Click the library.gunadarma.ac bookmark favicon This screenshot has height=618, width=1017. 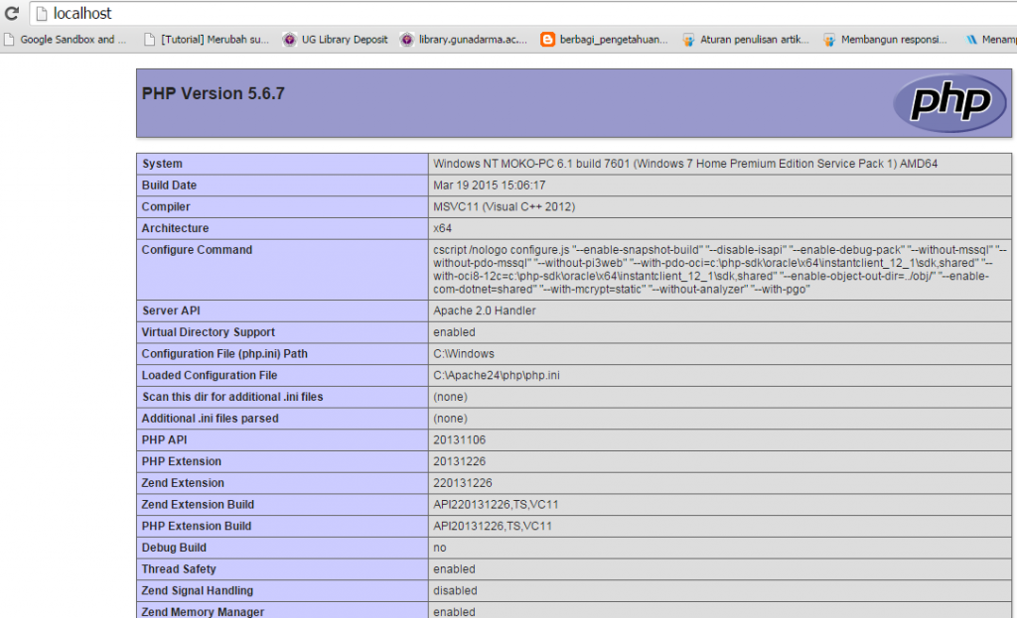click(405, 41)
